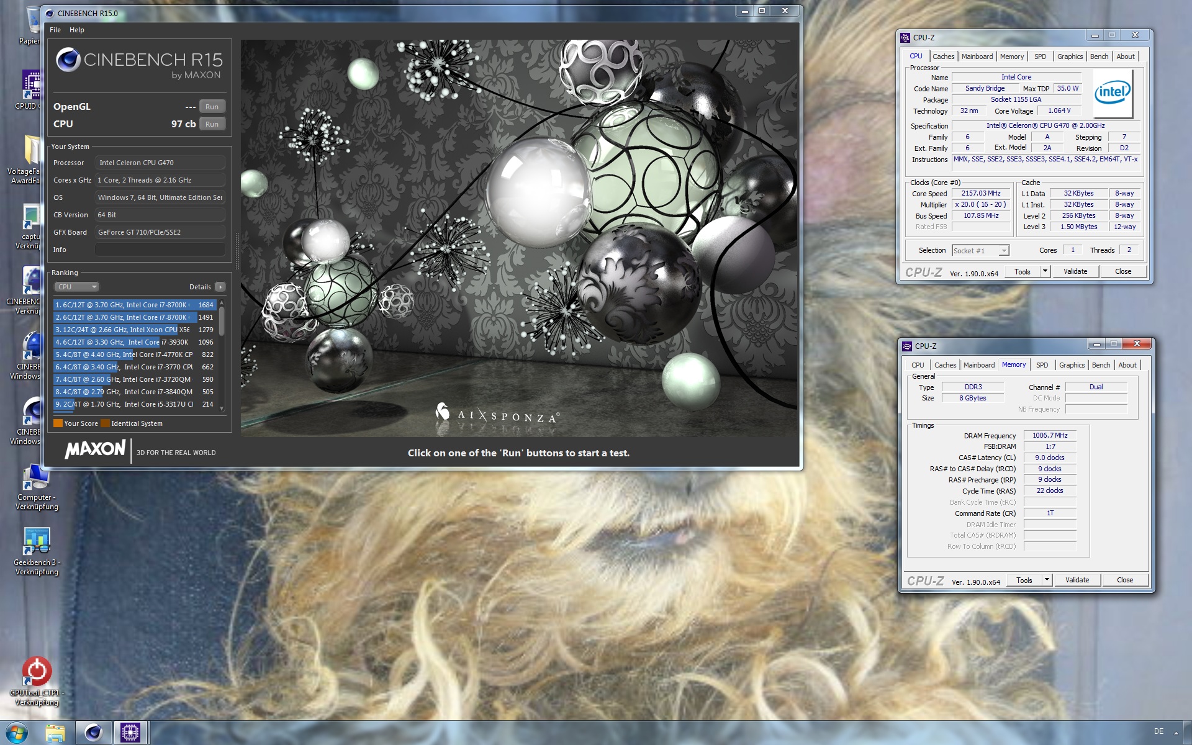Open About tab in upper CPU-Z window

tap(1126, 56)
